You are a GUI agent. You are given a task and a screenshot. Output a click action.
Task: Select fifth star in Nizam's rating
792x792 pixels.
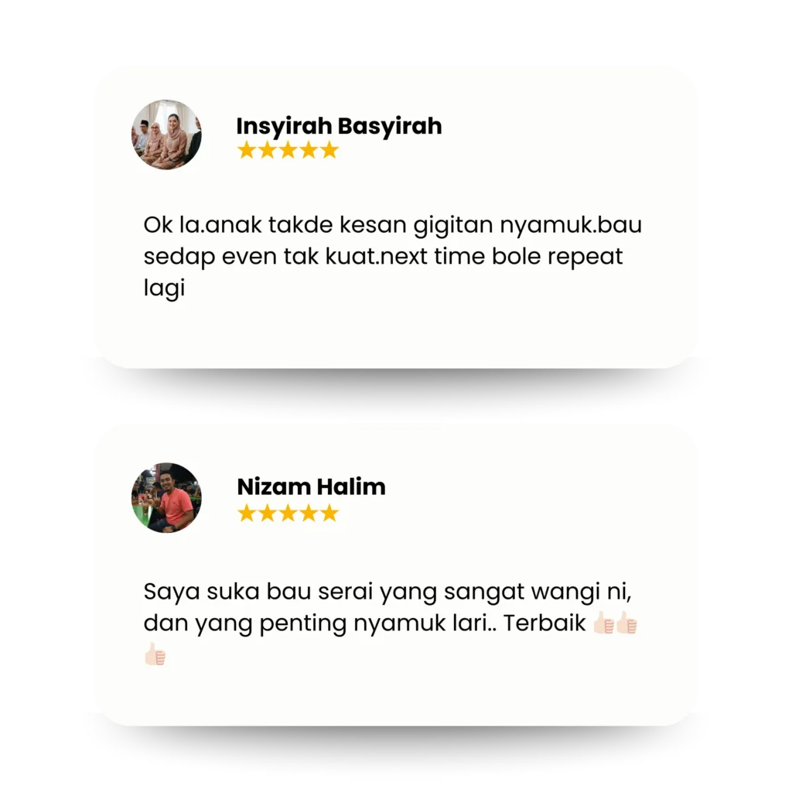(329, 514)
